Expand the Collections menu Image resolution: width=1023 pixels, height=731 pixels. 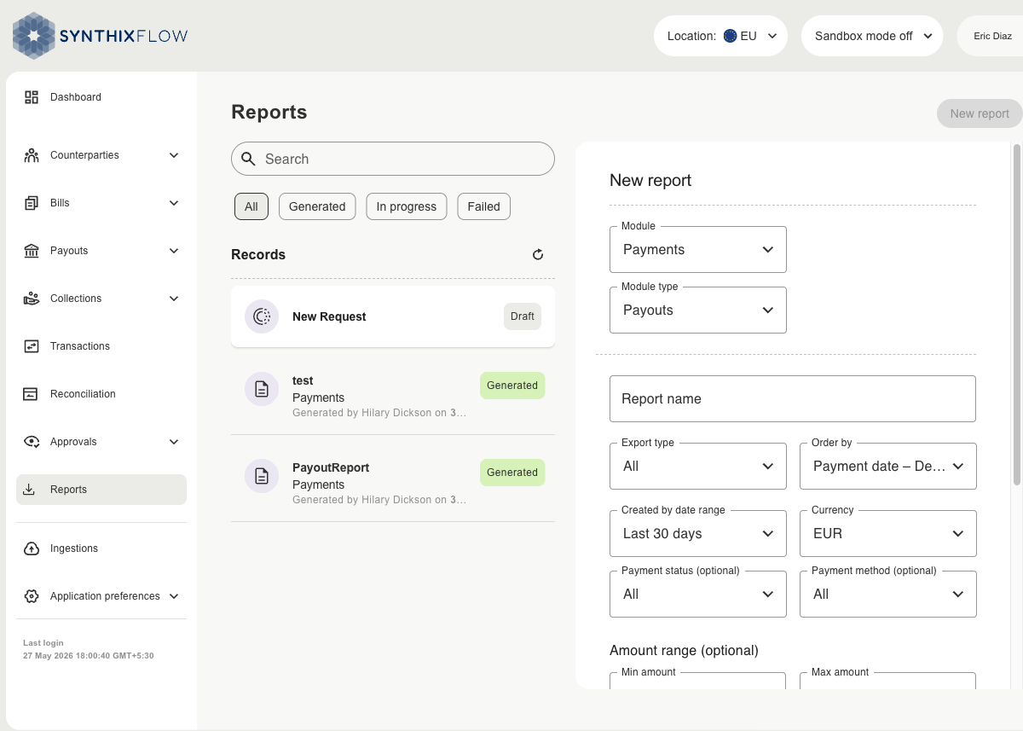174,299
